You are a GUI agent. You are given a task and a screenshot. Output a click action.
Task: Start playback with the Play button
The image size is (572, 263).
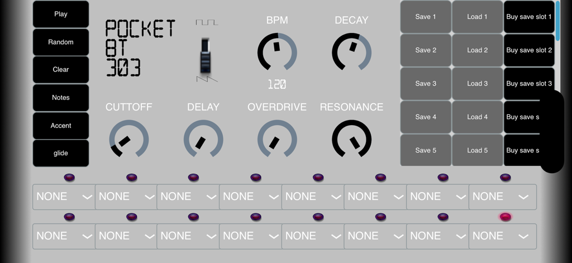61,14
